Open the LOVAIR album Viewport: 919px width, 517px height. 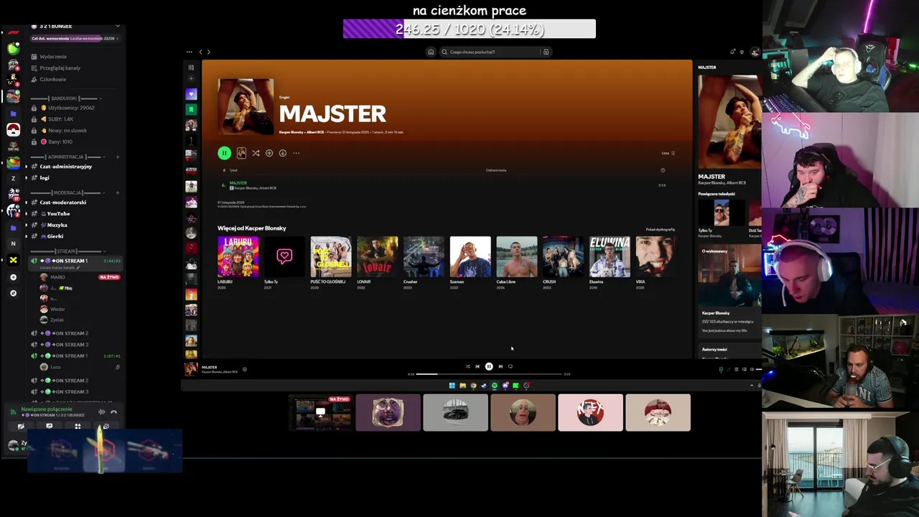click(x=377, y=256)
